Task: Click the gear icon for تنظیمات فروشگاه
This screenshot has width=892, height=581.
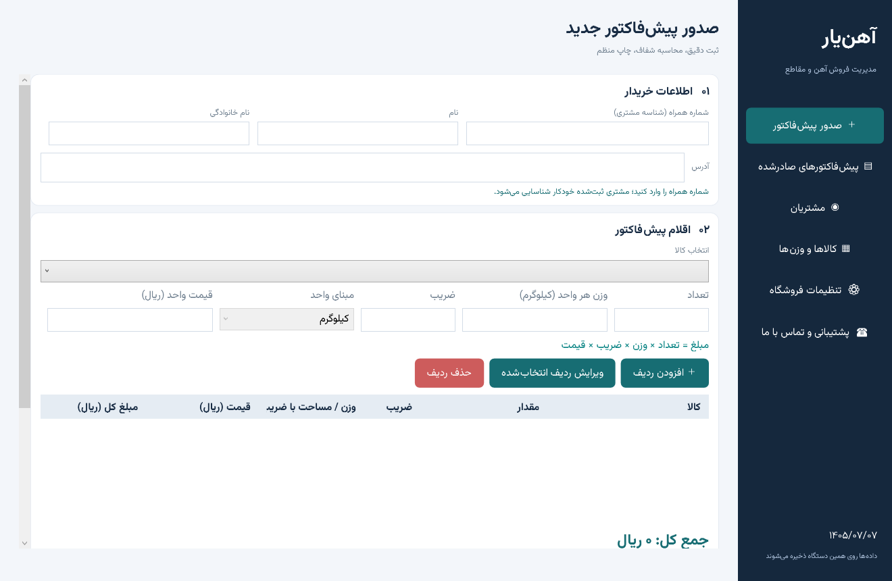Action: (x=854, y=290)
